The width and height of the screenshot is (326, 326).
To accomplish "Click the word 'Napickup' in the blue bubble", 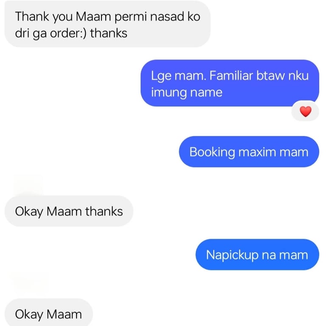I will 232,255.
